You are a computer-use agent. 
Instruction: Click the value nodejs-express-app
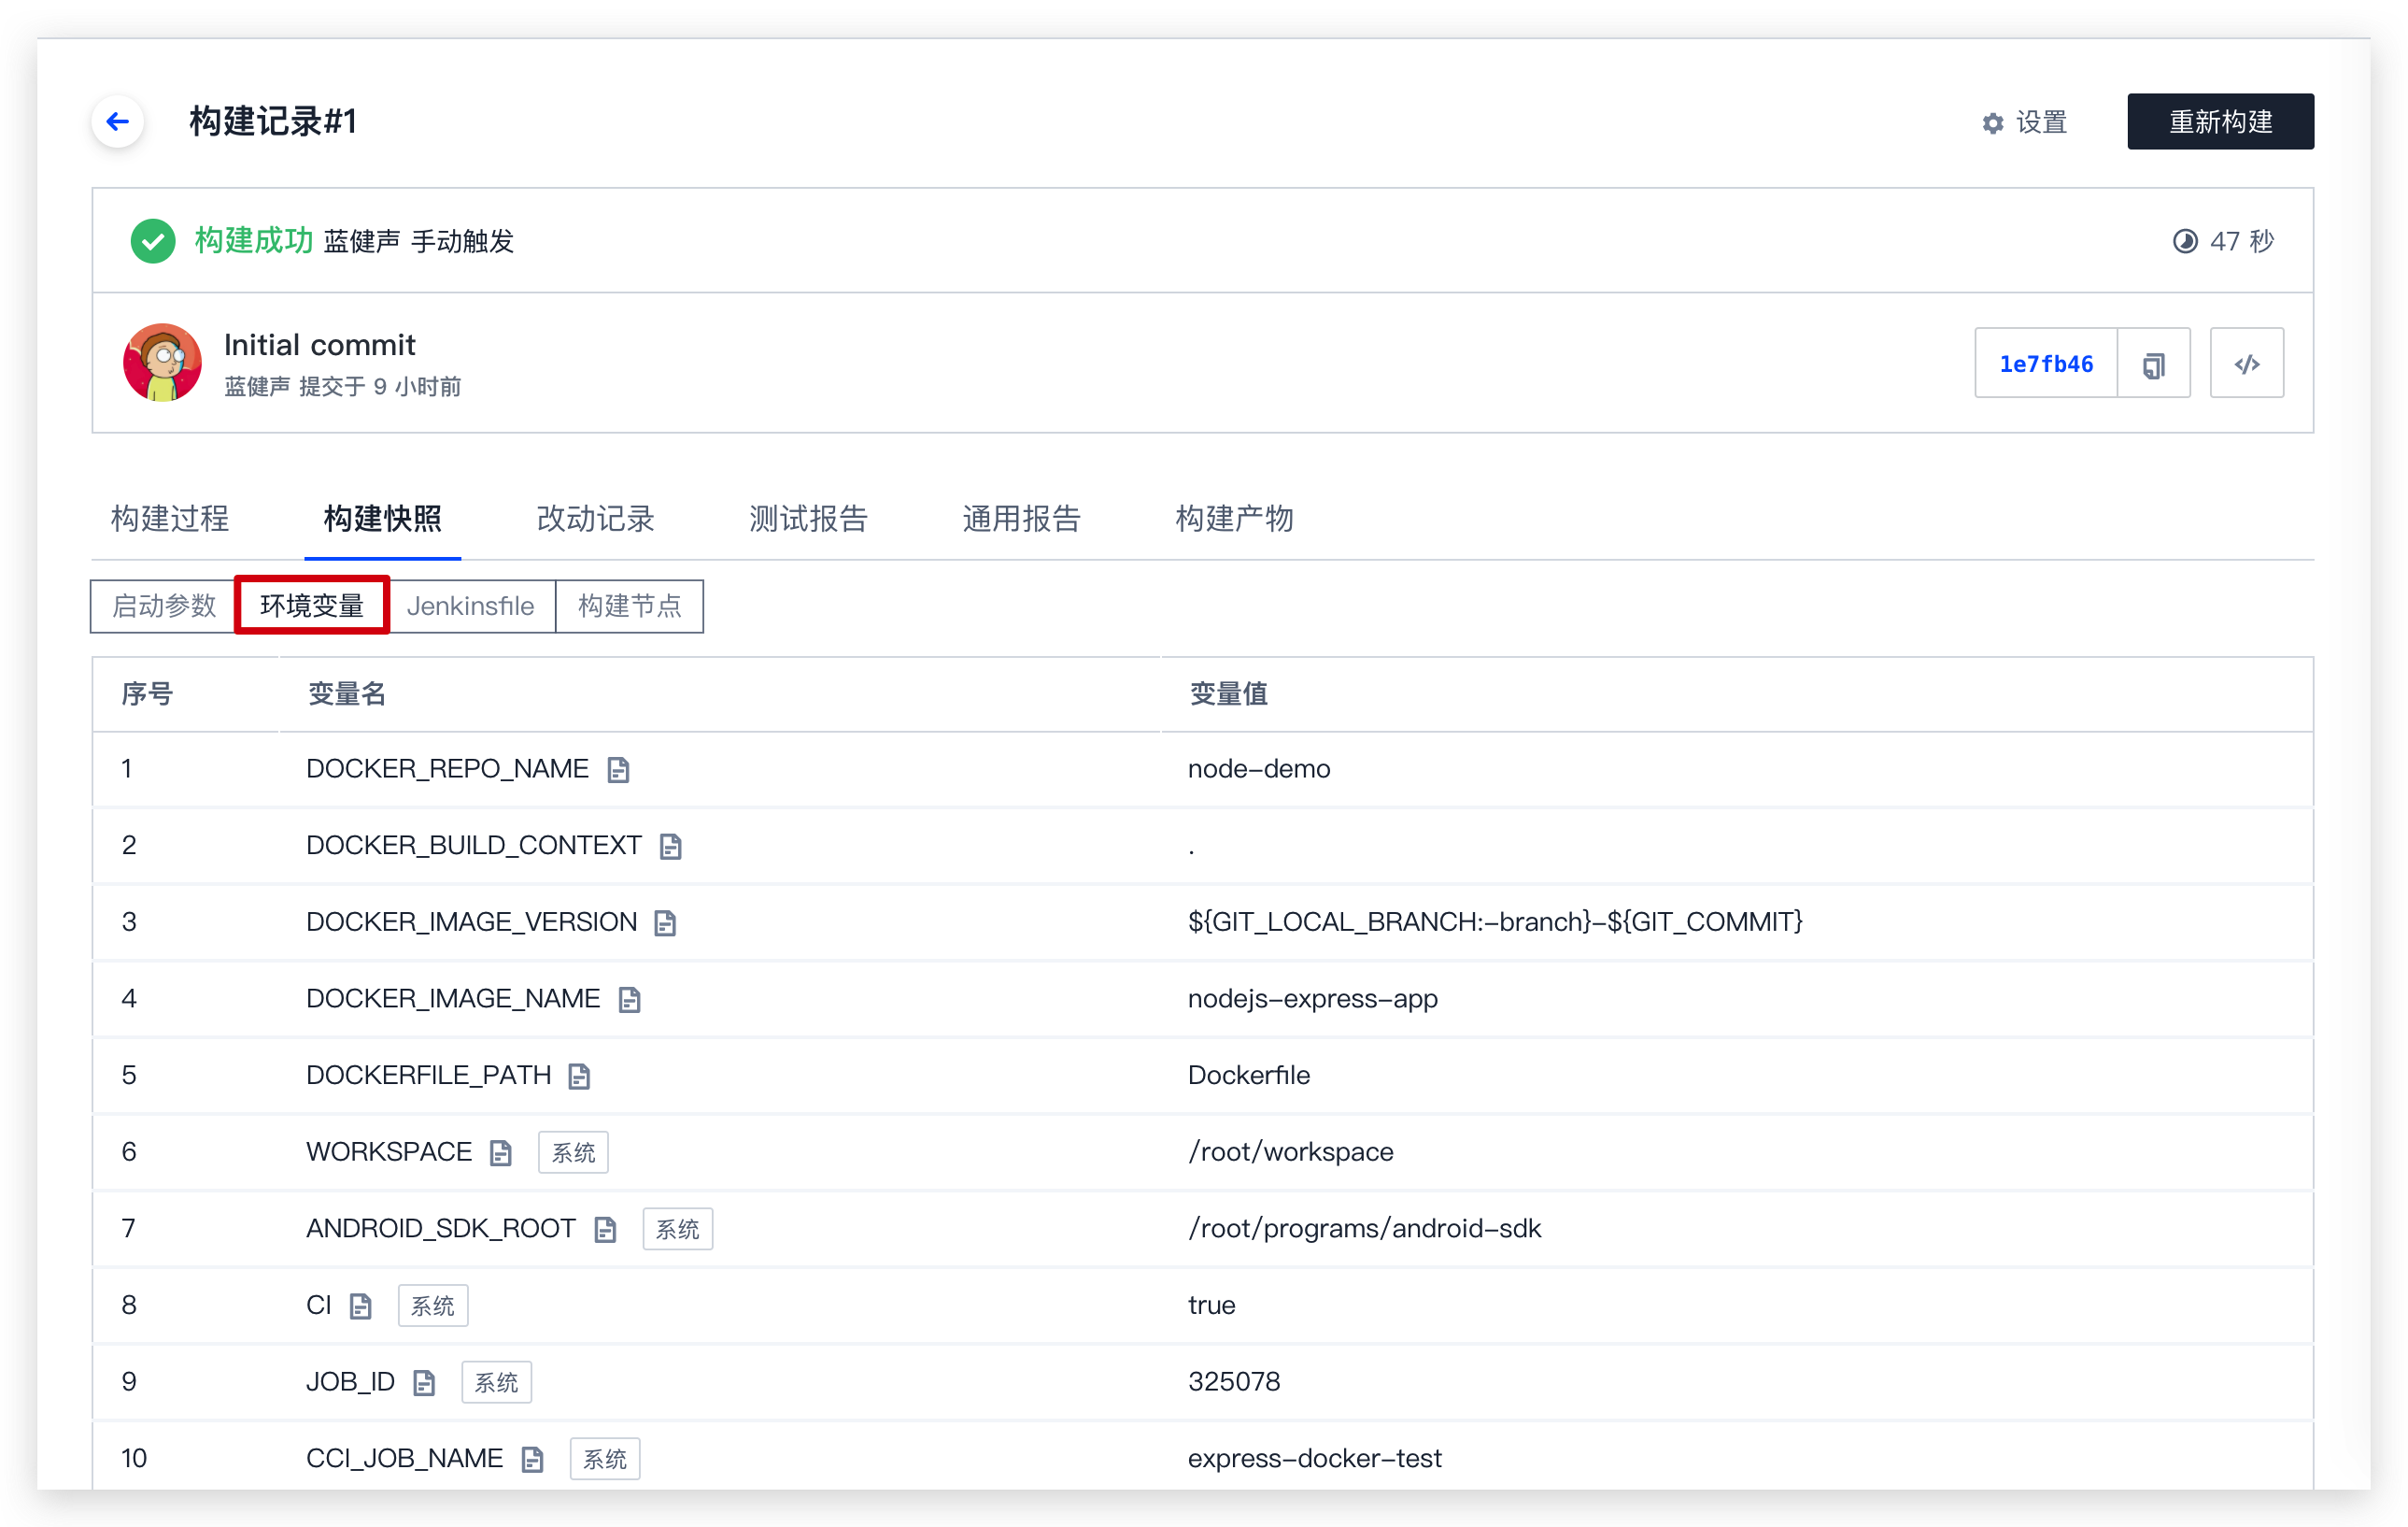pos(1313,1000)
